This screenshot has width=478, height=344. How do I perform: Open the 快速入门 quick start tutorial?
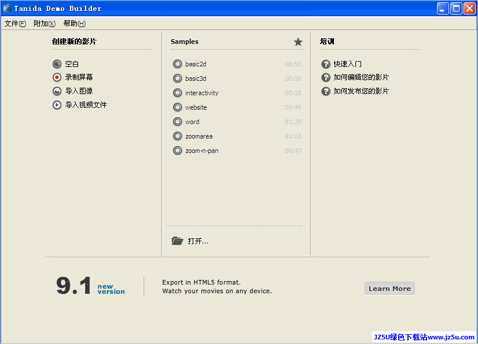click(348, 64)
